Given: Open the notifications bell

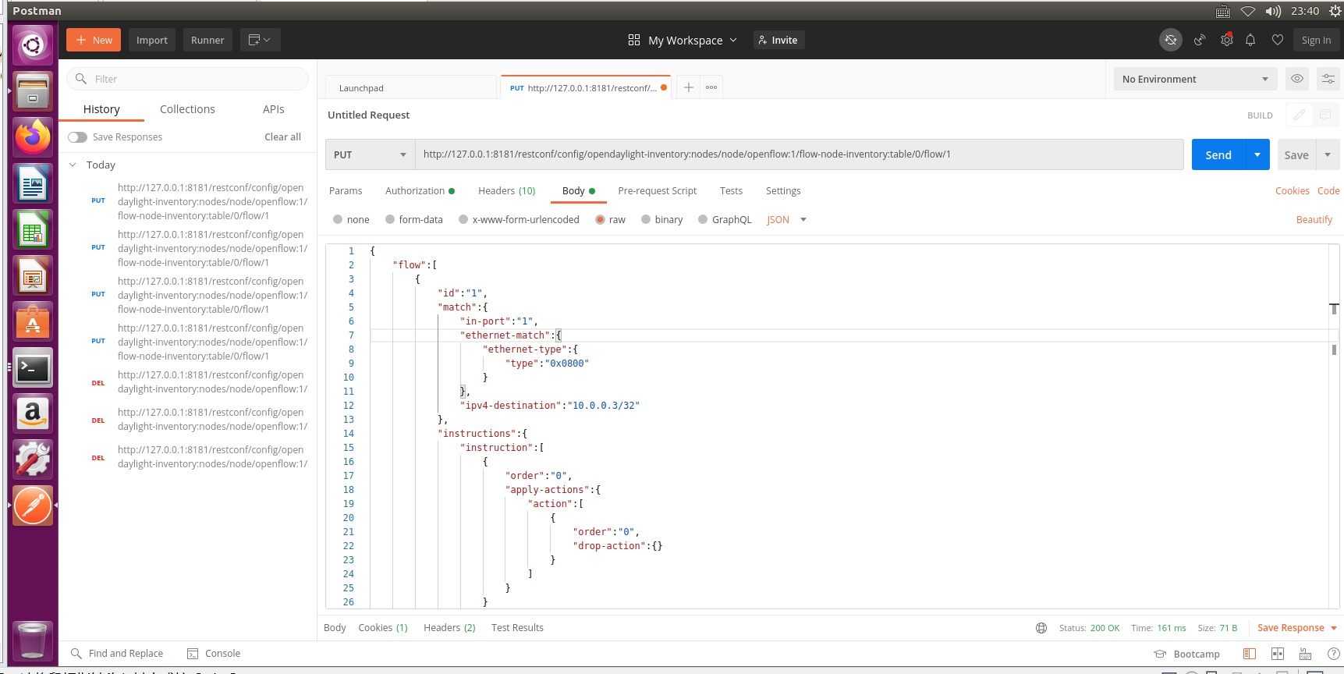Looking at the screenshot, I should point(1250,40).
